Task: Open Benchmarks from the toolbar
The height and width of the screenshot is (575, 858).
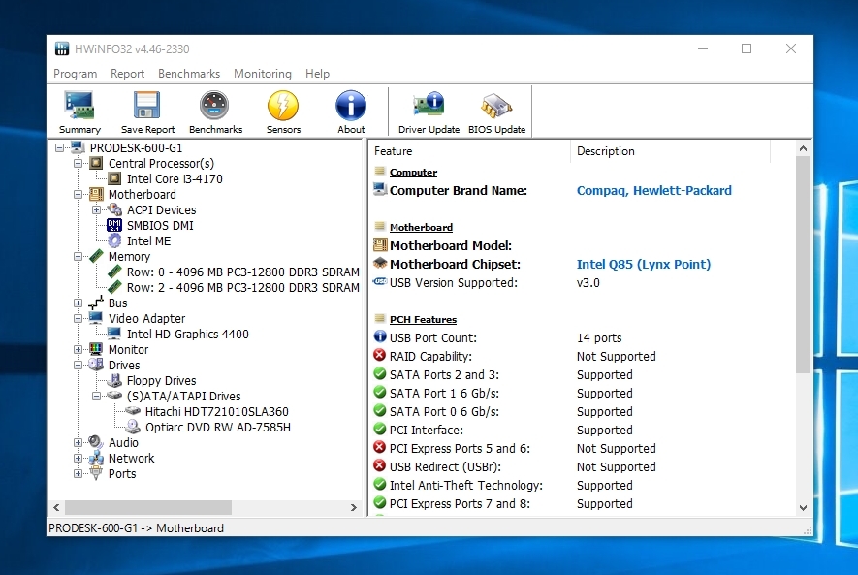Action: (215, 112)
